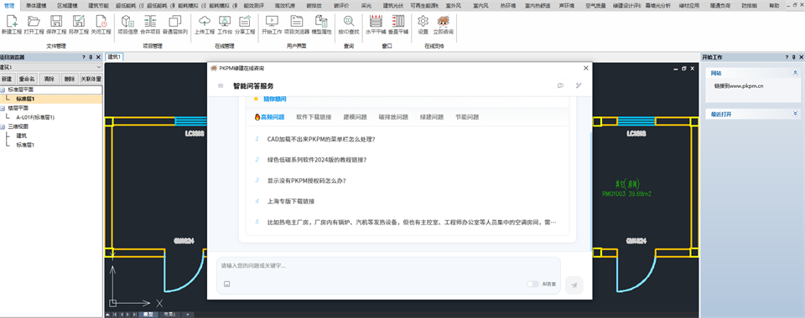
Task: Switch to the 建筑1 document tab
Action: 114,57
